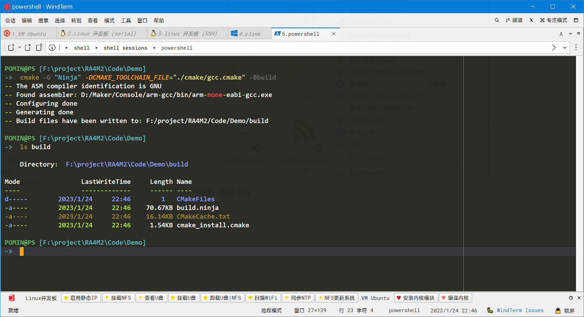Click the CMakeFiles directory name

[x=196, y=199]
